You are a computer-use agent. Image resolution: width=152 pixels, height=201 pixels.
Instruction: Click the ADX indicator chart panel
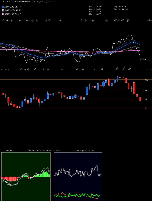pyautogui.click(x=78, y=177)
